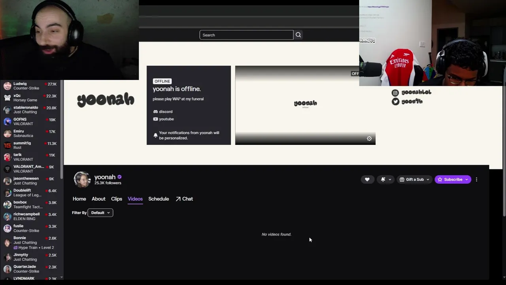Click the 25.3K followers count

pos(108,183)
